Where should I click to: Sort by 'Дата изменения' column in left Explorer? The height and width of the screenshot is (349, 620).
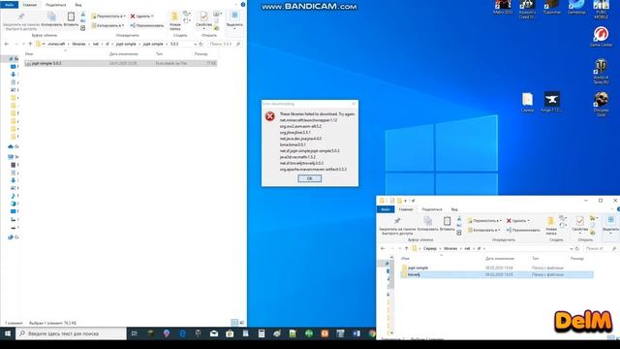[x=124, y=54]
